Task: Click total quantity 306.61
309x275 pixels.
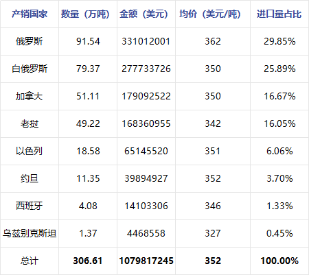Action: tap(88, 261)
